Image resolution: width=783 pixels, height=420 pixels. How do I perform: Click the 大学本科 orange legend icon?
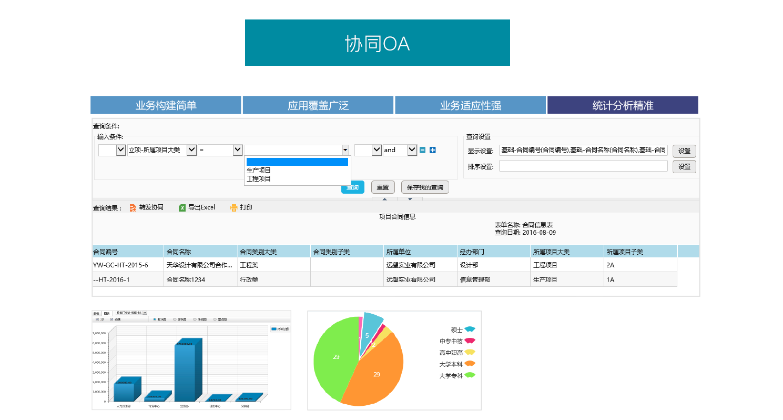click(470, 364)
